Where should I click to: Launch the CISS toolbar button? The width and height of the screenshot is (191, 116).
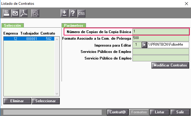[81, 13]
